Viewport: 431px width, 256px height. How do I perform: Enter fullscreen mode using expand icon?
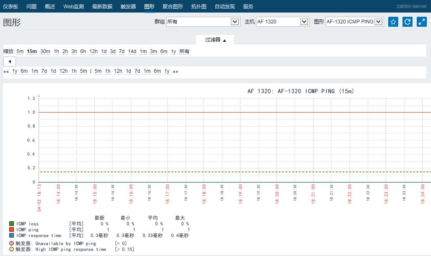click(422, 22)
